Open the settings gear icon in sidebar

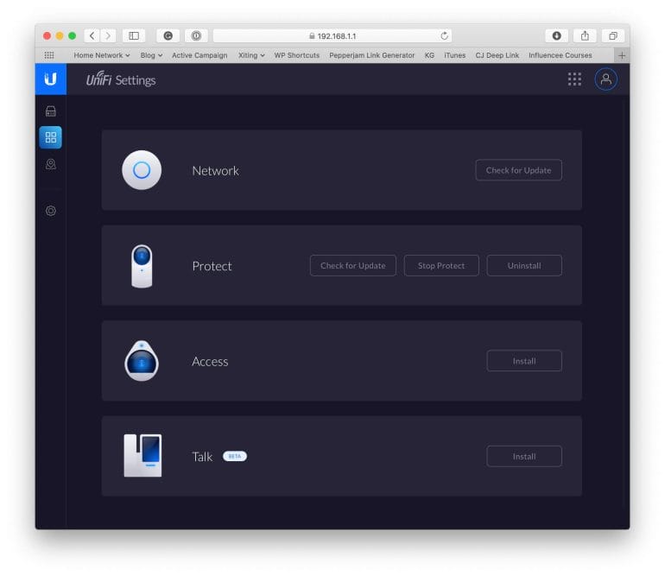pyautogui.click(x=50, y=211)
